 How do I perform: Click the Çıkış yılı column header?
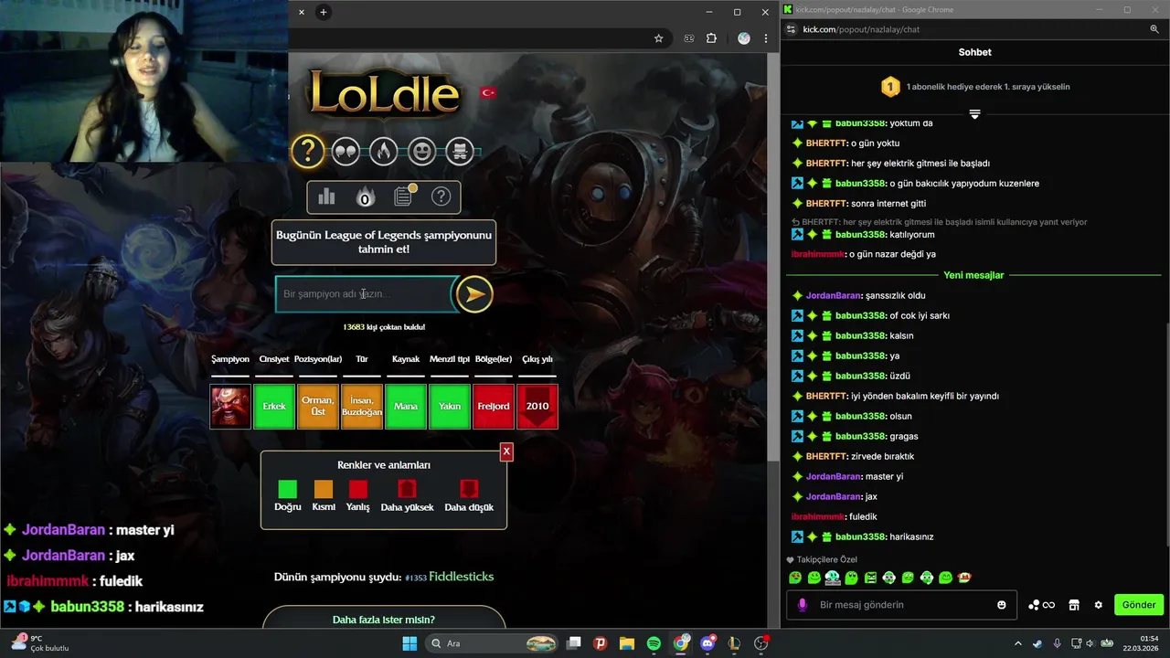[x=537, y=359]
